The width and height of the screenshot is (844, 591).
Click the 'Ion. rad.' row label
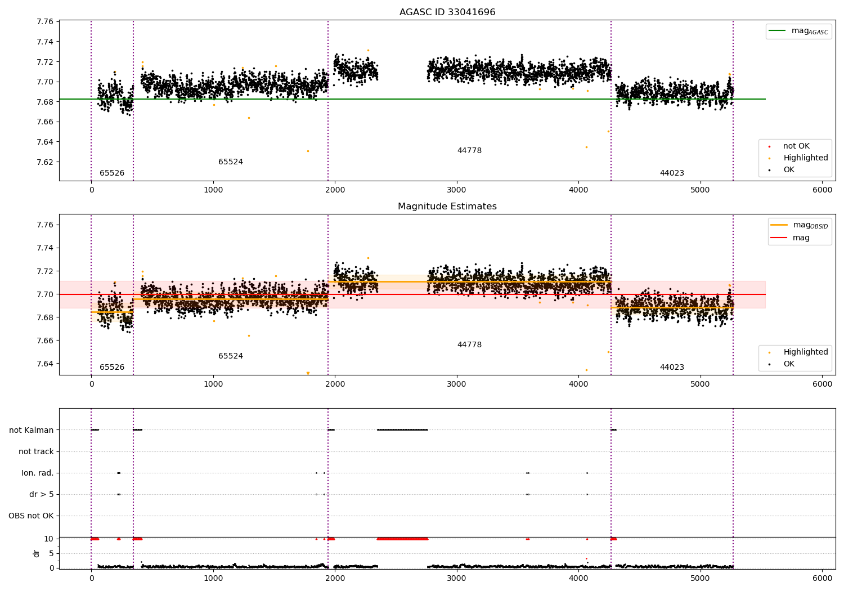click(x=38, y=473)
